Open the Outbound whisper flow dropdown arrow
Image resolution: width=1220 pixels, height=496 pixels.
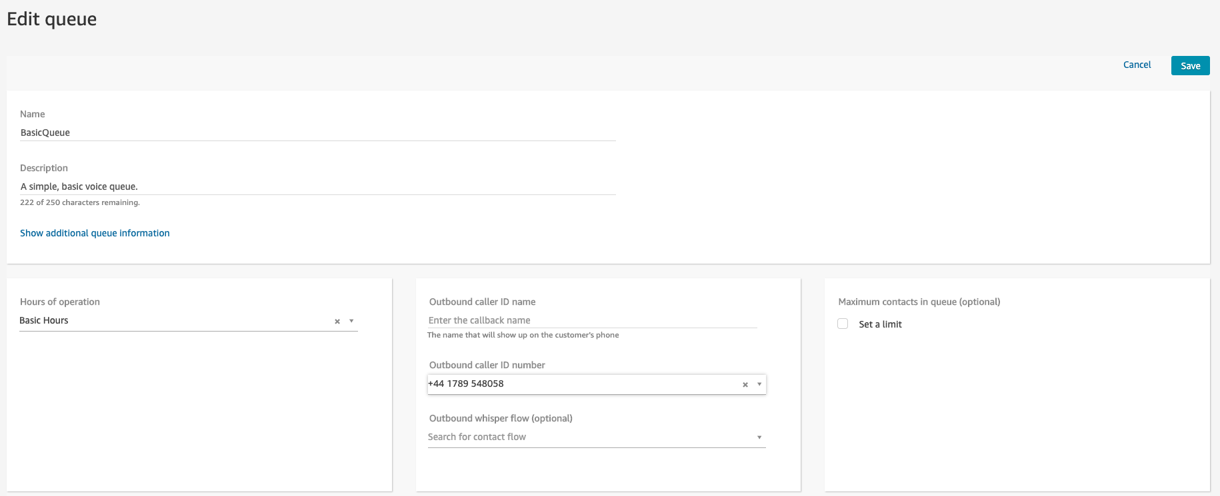[759, 437]
